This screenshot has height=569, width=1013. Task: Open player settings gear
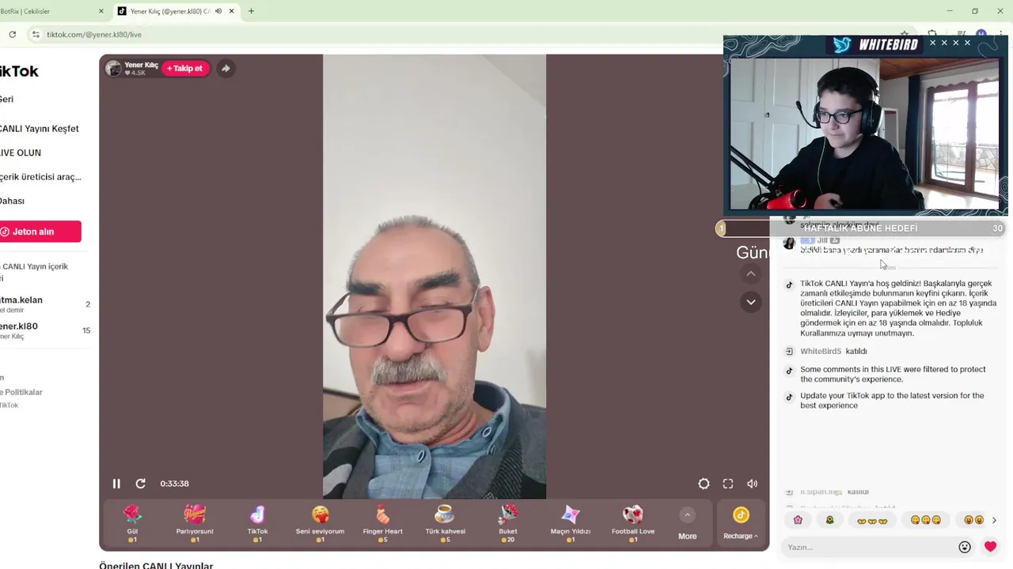pos(704,484)
